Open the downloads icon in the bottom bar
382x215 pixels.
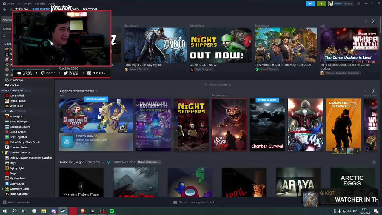(175, 202)
